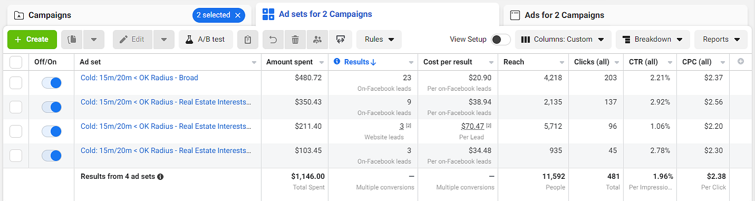Toggle off the Broad ad set
The height and width of the screenshot is (201, 755).
52,83
